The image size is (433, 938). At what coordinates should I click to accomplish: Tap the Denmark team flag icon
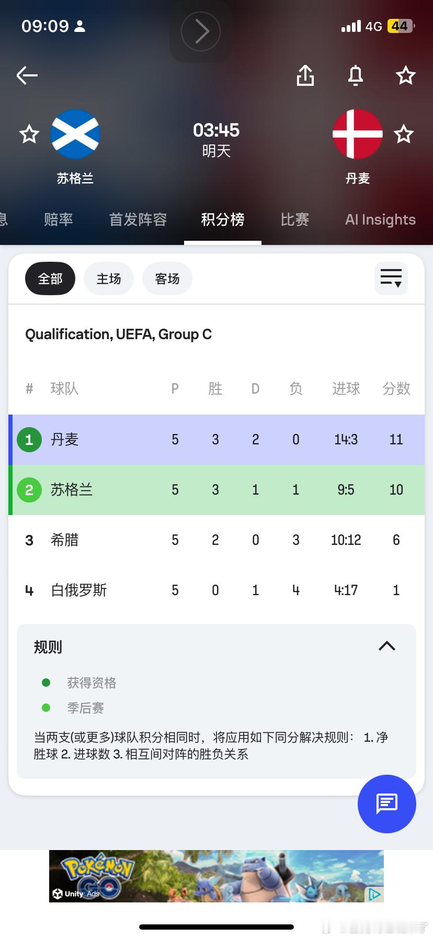point(358,134)
